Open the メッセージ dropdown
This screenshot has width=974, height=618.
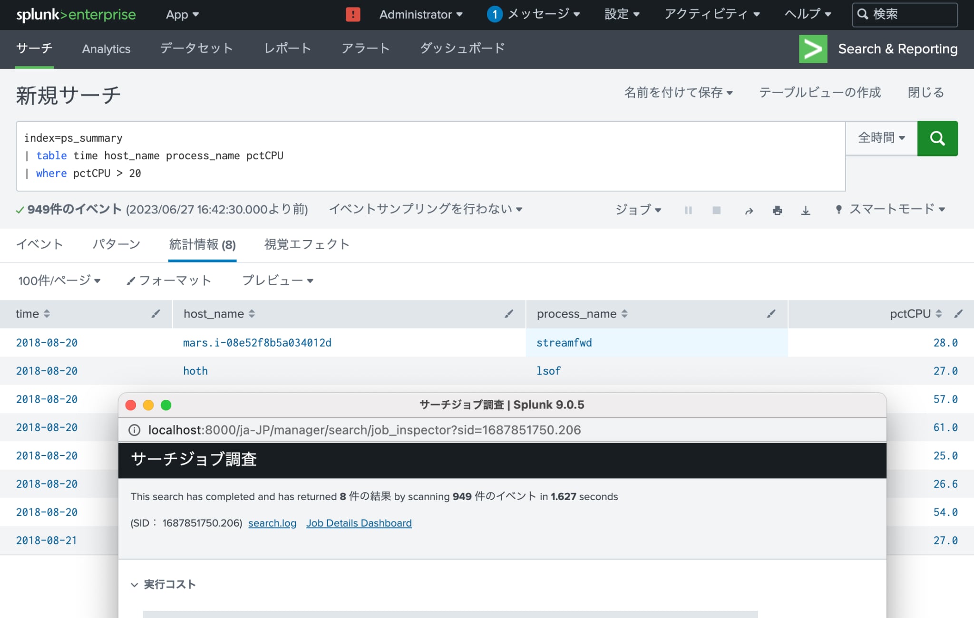(x=544, y=14)
